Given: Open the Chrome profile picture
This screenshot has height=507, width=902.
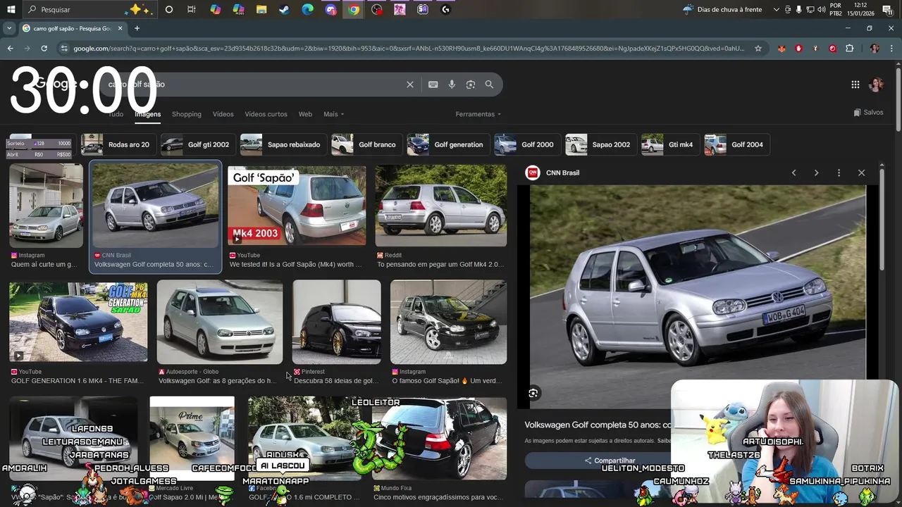Looking at the screenshot, I should pyautogui.click(x=875, y=49).
